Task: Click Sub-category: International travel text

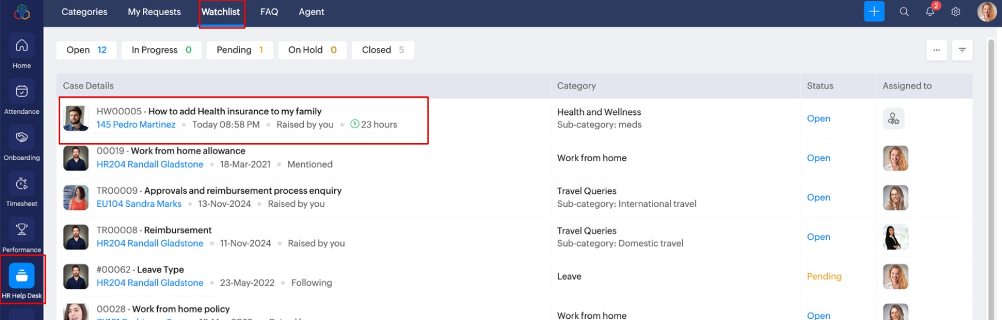Action: tap(627, 204)
